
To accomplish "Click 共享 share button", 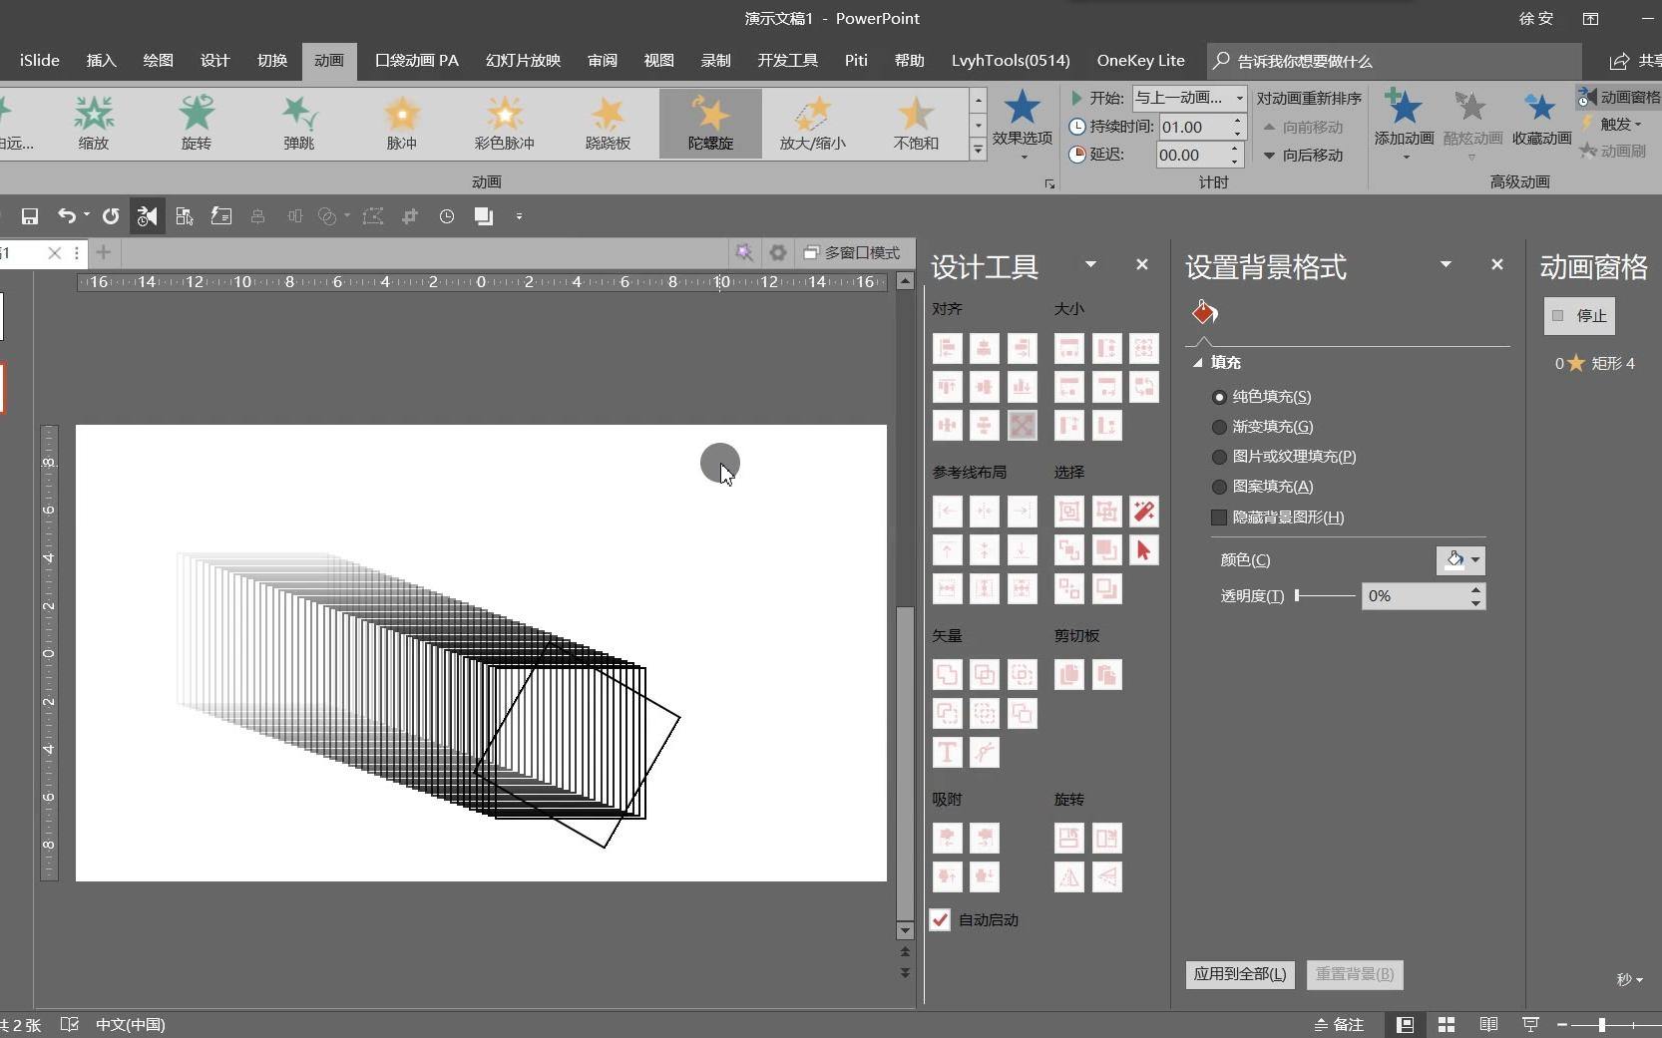I will (1635, 61).
